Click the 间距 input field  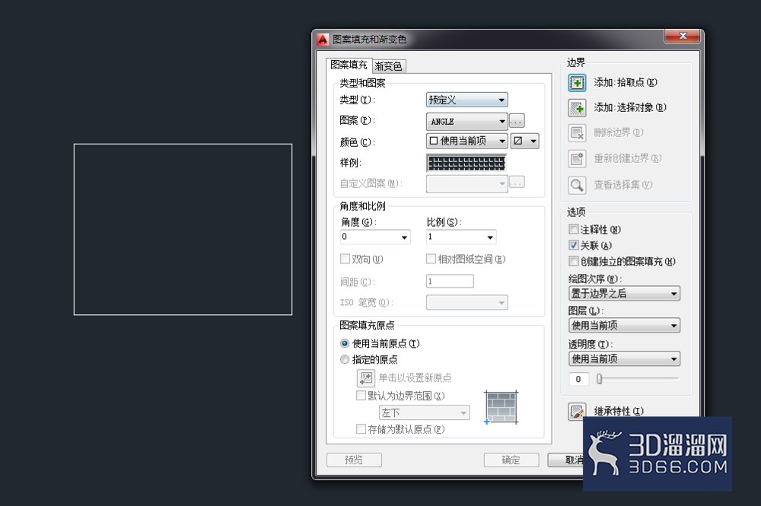coord(450,282)
